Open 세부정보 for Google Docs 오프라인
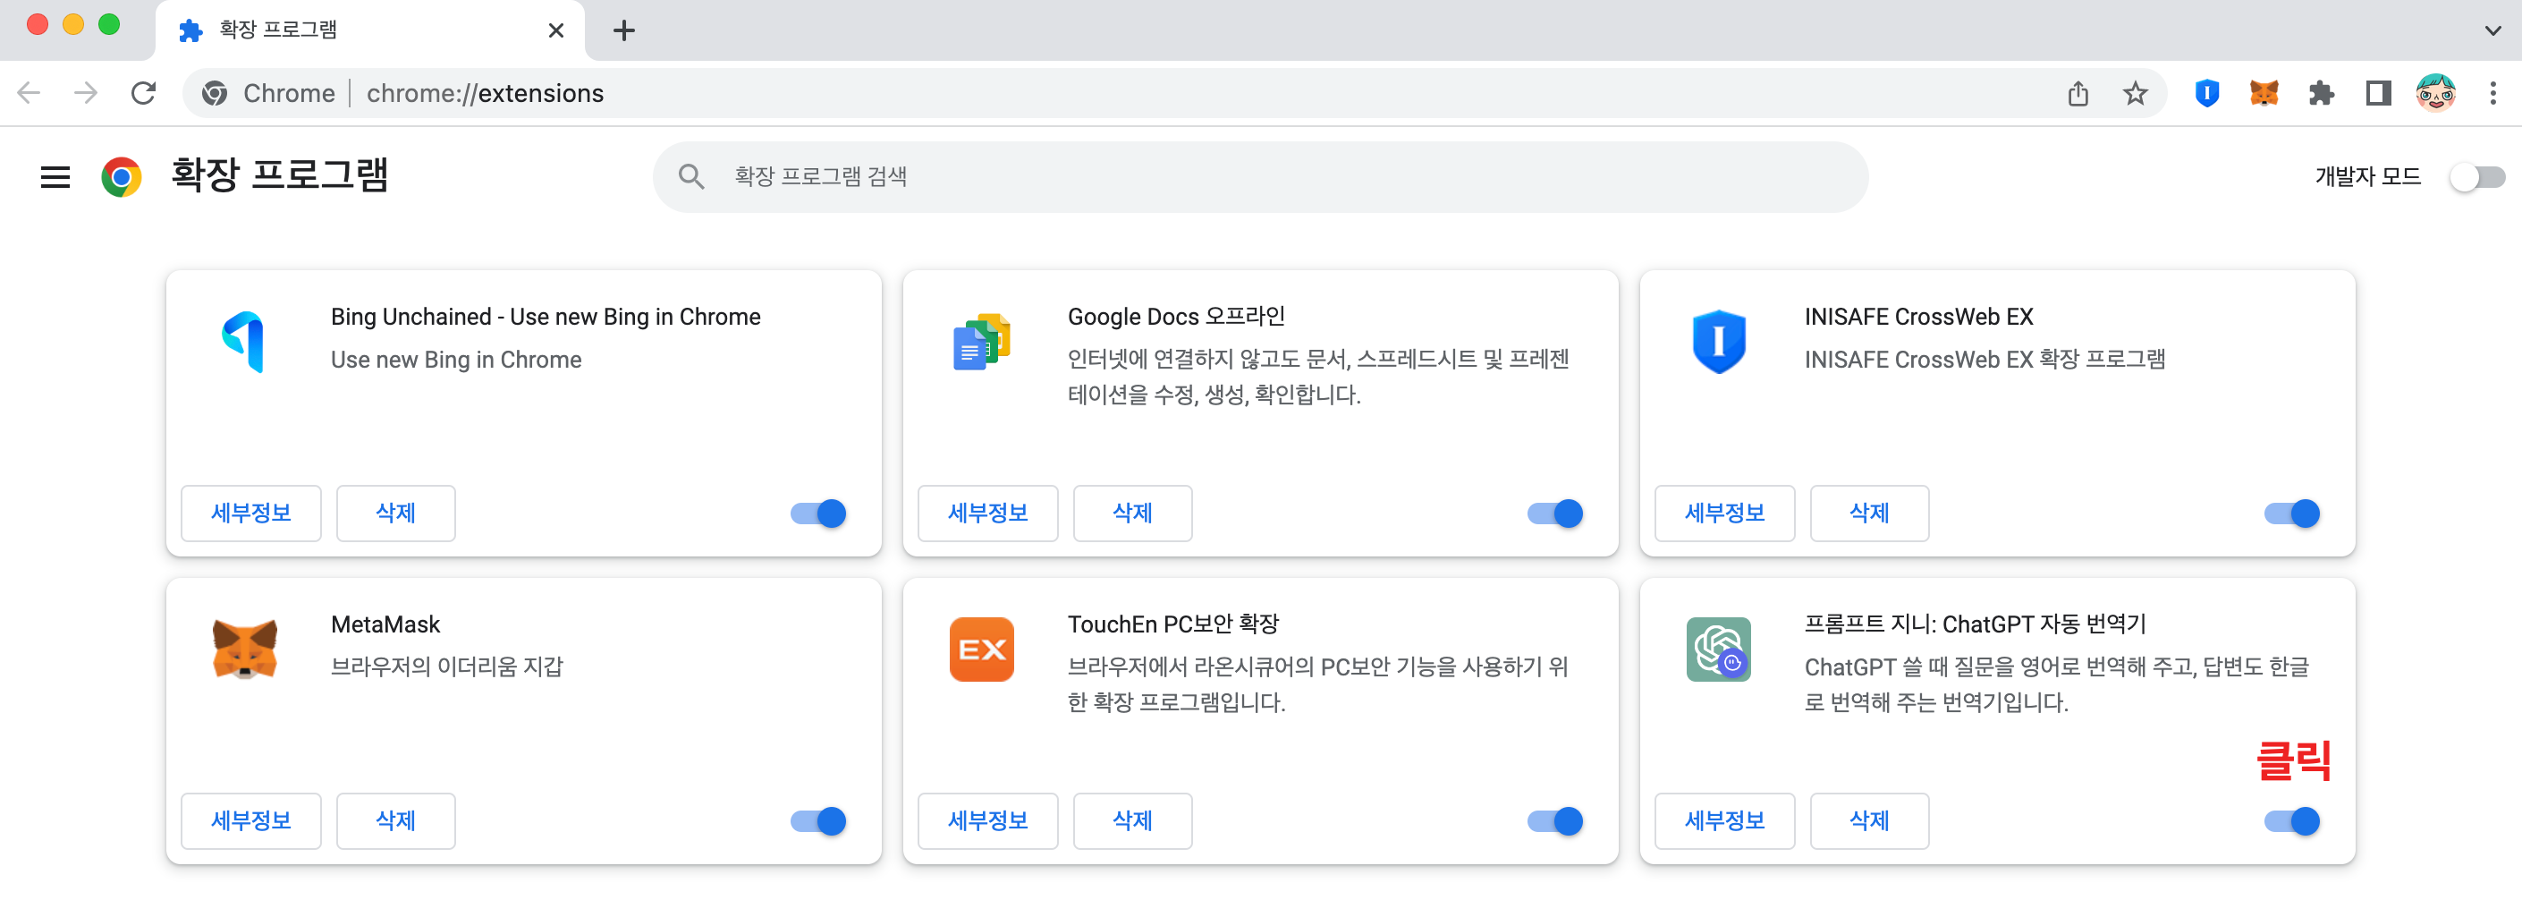The image size is (2522, 900). (x=989, y=514)
